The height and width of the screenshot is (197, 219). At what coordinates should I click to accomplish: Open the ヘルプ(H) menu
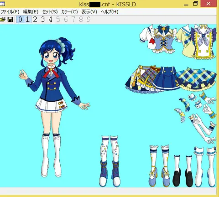click(109, 12)
